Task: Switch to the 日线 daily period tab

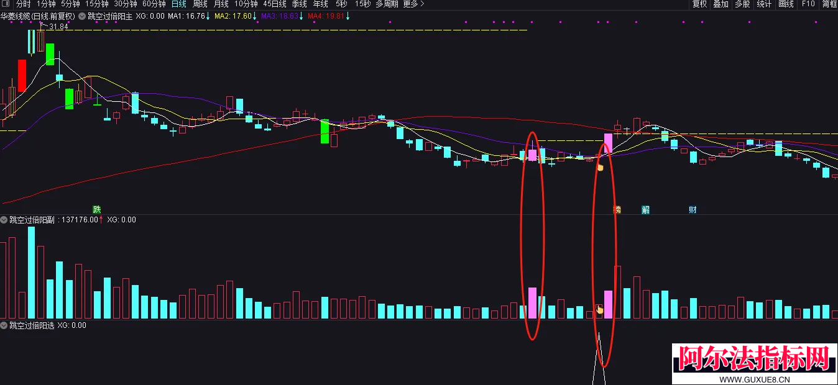Action: point(178,4)
